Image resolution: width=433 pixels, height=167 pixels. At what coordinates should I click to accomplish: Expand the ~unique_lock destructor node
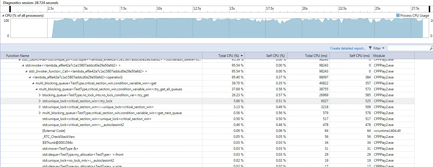(40, 107)
